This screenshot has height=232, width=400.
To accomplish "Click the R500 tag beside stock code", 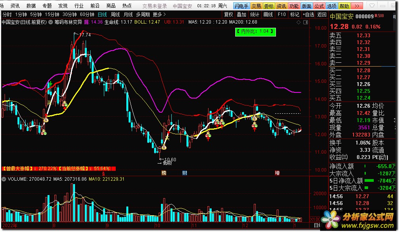I will tap(379, 16).
